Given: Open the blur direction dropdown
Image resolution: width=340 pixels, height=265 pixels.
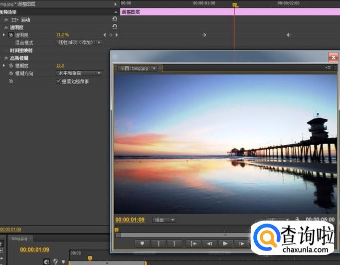Looking at the screenshot, I should (79, 73).
